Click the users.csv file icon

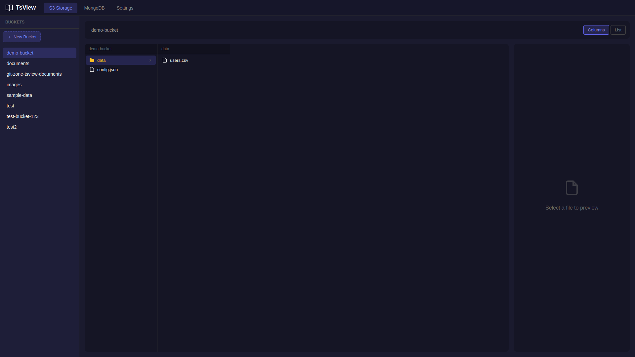(x=165, y=60)
